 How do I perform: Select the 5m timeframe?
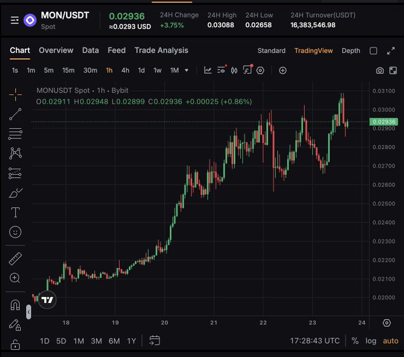click(x=49, y=70)
